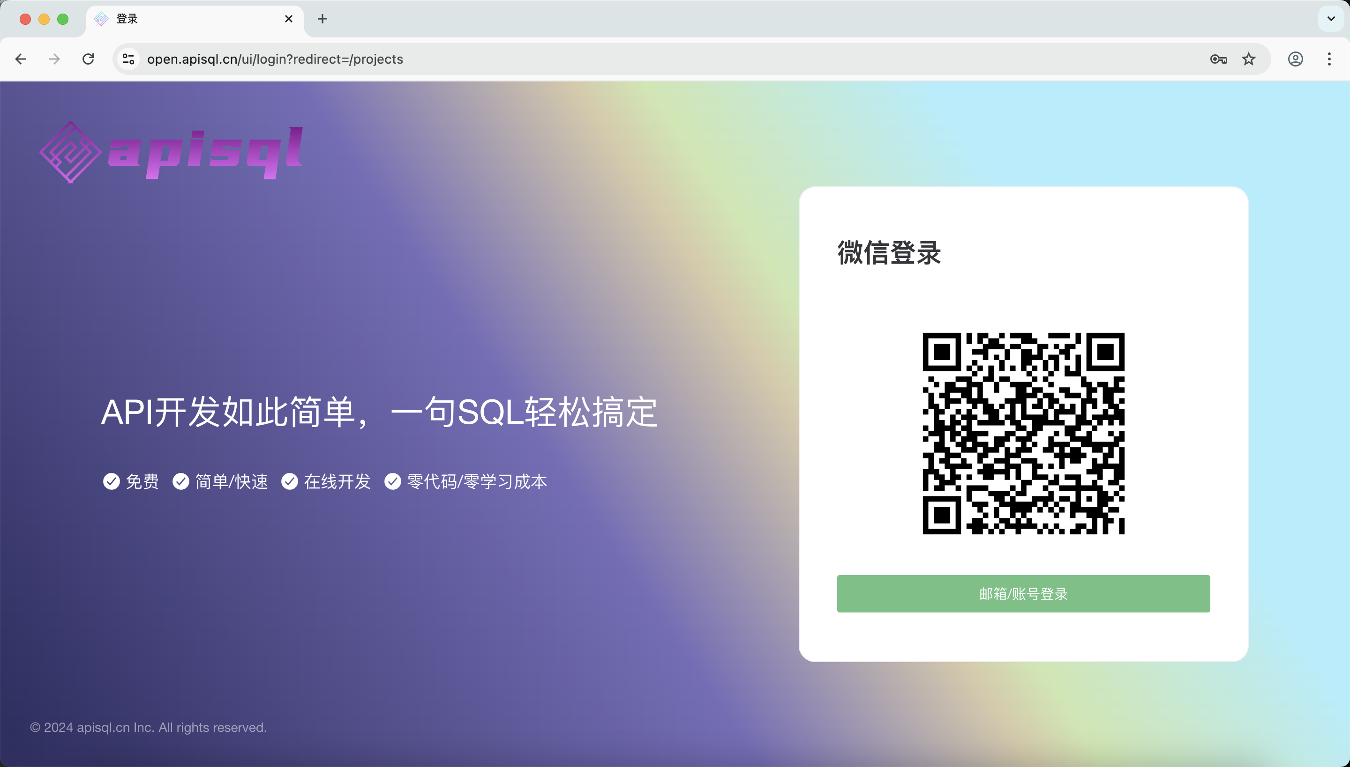Viewport: 1350px width, 767px height.
Task: Click the reload page icon
Action: [89, 59]
